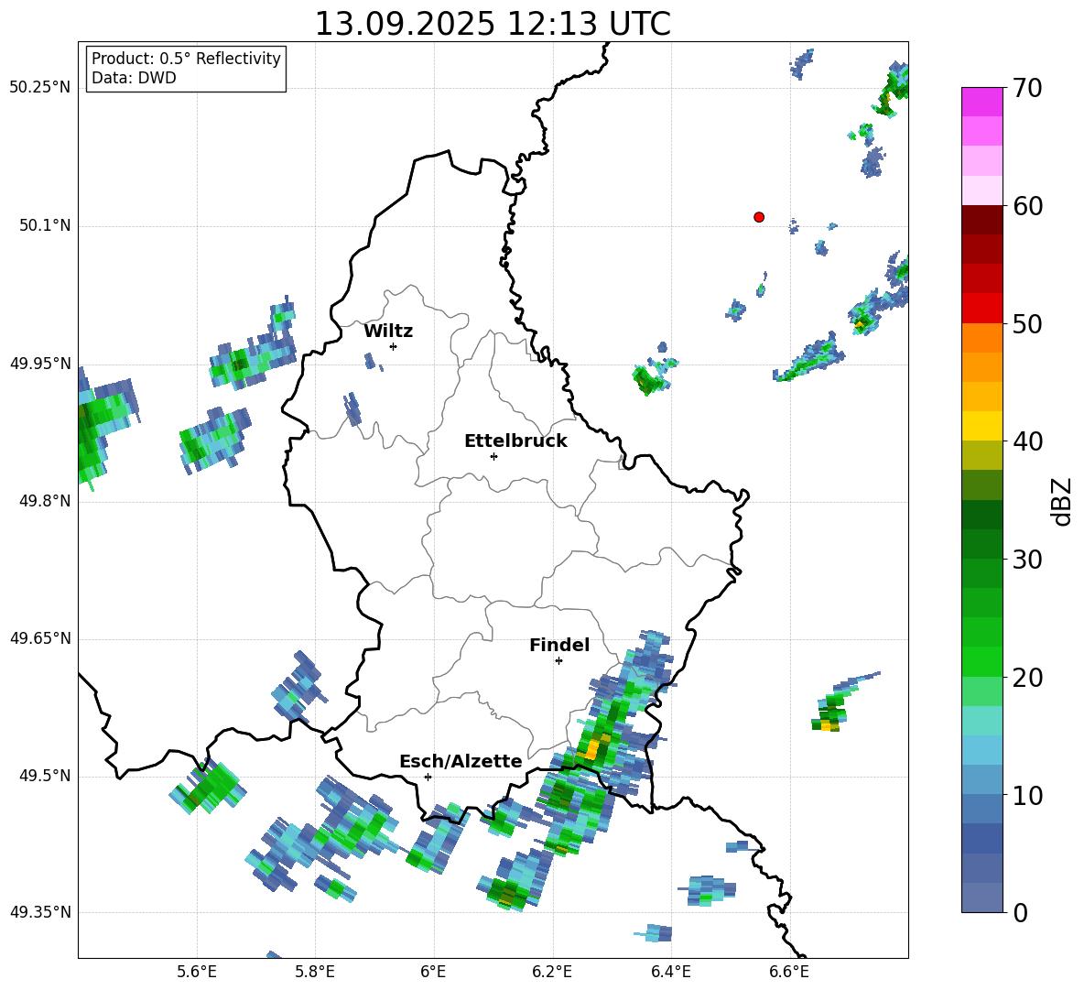Click the "Product: 0.5° Reflectivity" text
This screenshot has height=990, width=1084.
186,59
